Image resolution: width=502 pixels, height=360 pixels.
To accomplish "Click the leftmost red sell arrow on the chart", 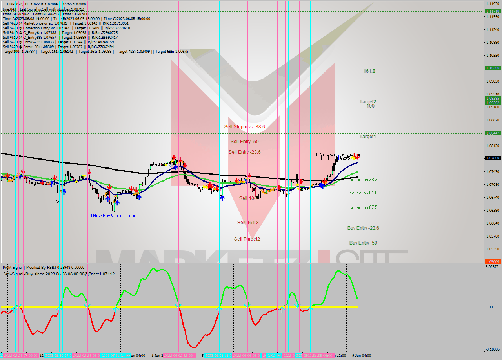I will pyautogui.click(x=7, y=176).
